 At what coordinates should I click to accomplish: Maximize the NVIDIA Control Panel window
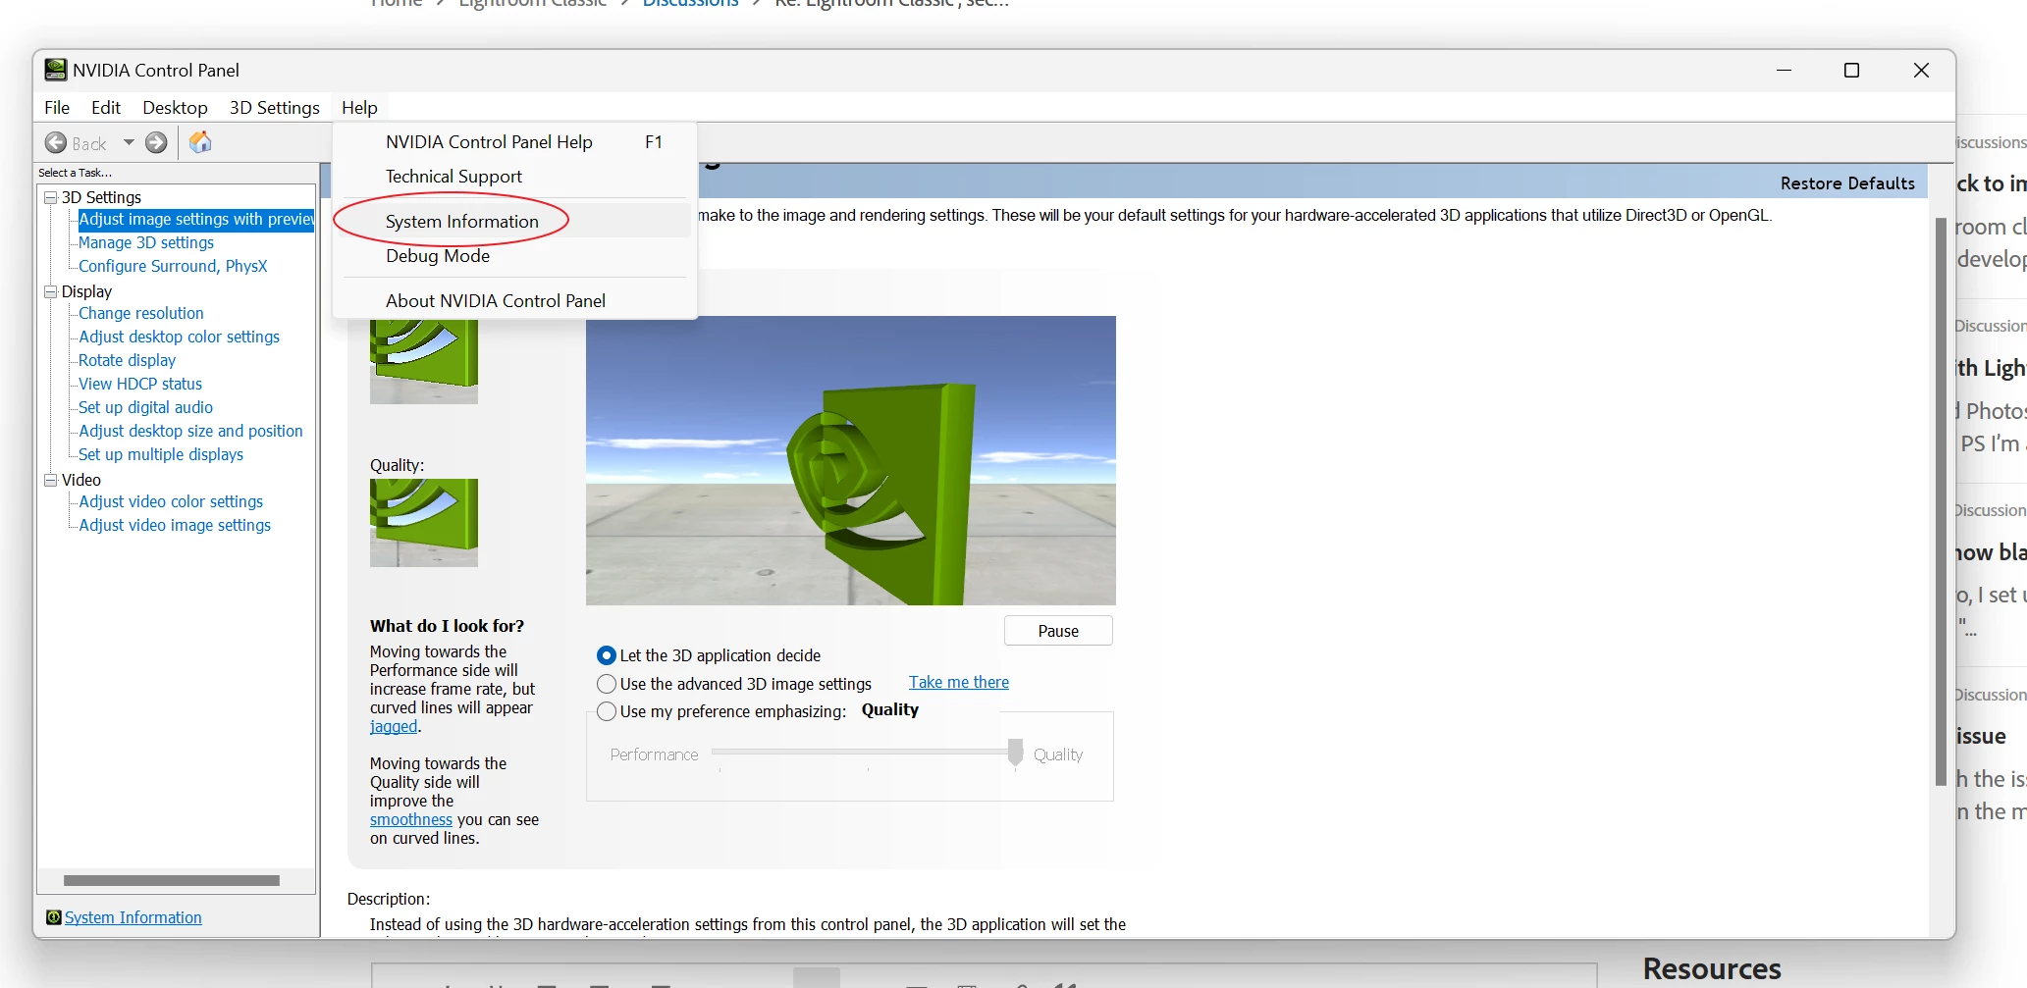[1852, 71]
